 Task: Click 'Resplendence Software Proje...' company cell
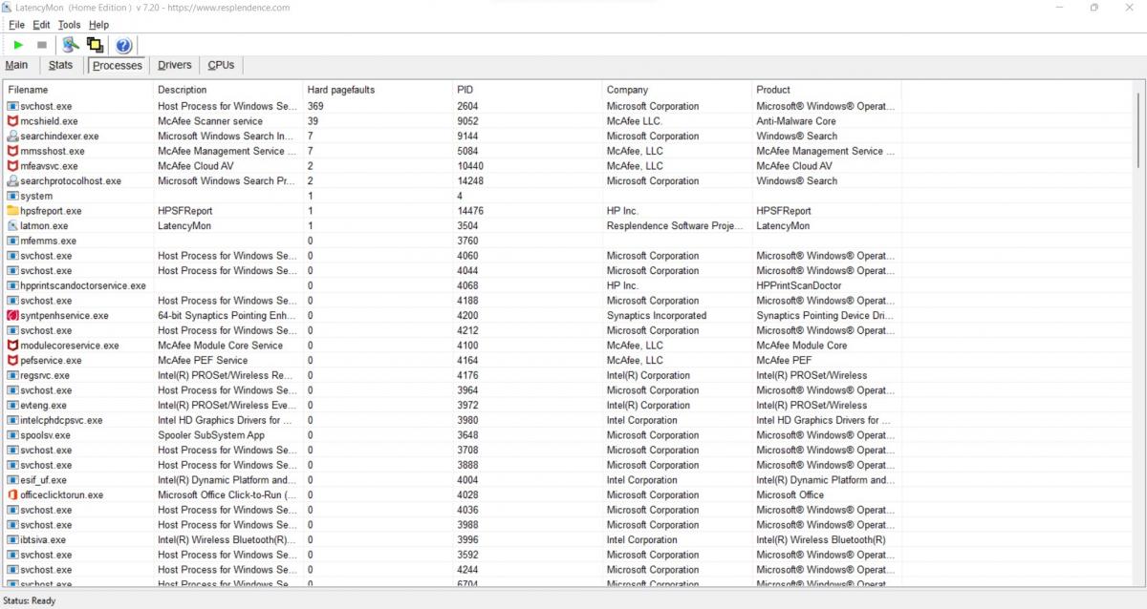[675, 226]
